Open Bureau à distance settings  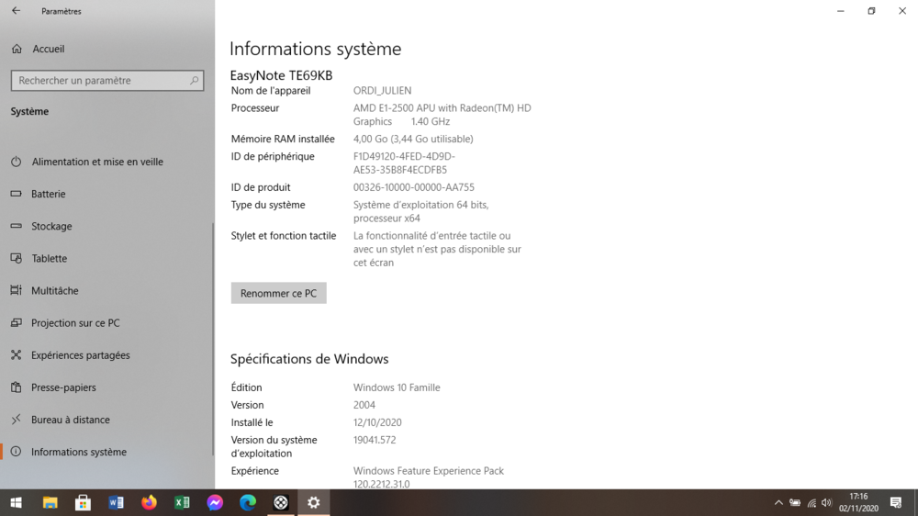pyautogui.click(x=71, y=420)
